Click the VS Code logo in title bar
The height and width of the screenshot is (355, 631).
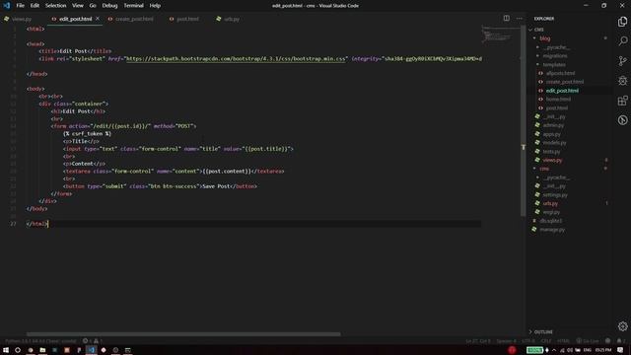(6, 6)
